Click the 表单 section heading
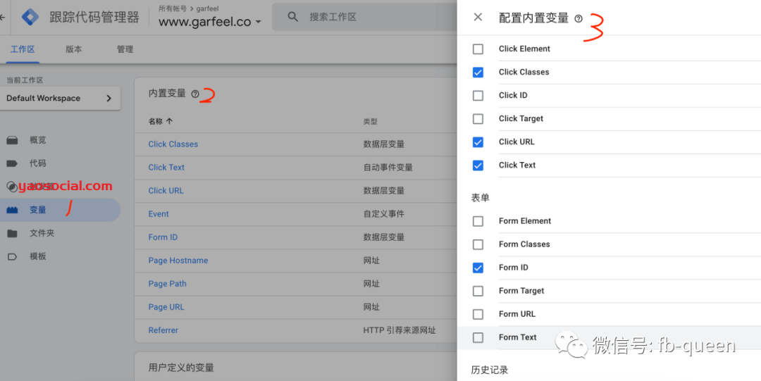Screen dimensions: 761x381 (481, 198)
